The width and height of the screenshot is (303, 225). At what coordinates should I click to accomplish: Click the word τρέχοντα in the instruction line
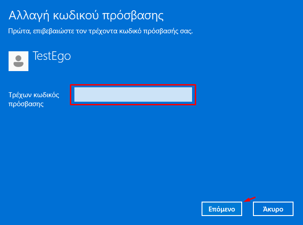[103, 31]
